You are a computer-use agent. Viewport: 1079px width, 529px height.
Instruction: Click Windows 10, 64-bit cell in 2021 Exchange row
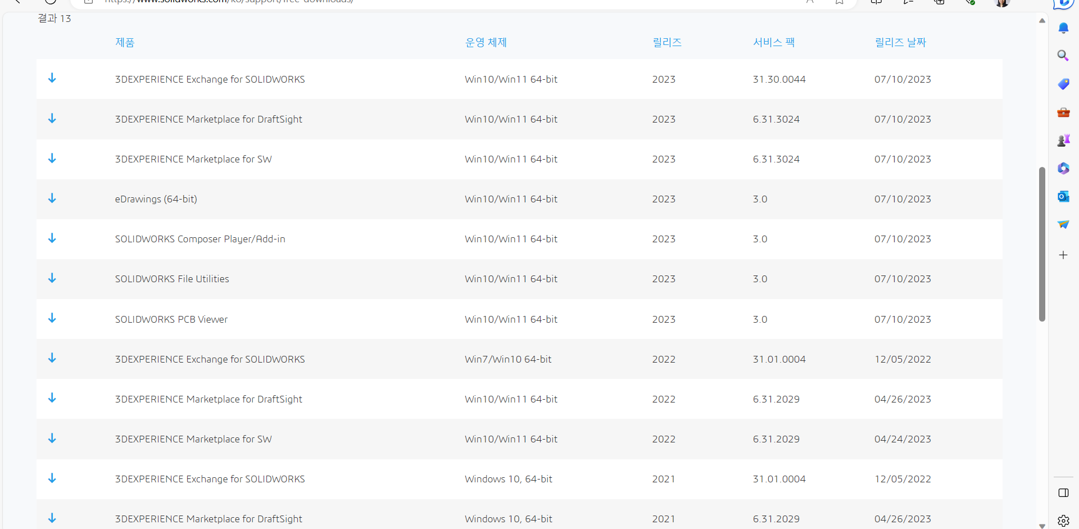coord(509,479)
